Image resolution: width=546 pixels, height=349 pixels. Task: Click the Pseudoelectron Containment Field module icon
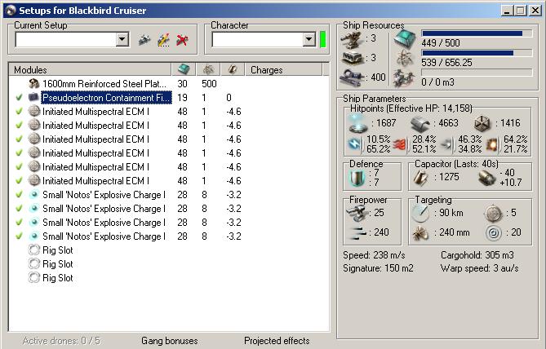[x=33, y=97]
